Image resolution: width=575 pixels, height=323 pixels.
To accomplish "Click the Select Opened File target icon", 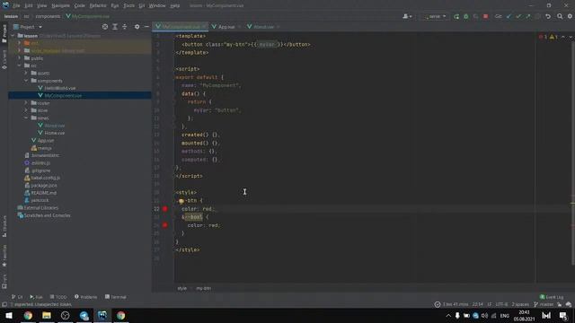I will pyautogui.click(x=105, y=27).
